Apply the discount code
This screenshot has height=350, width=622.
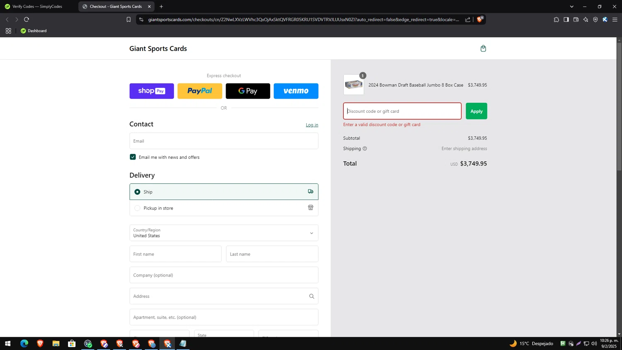click(x=476, y=111)
